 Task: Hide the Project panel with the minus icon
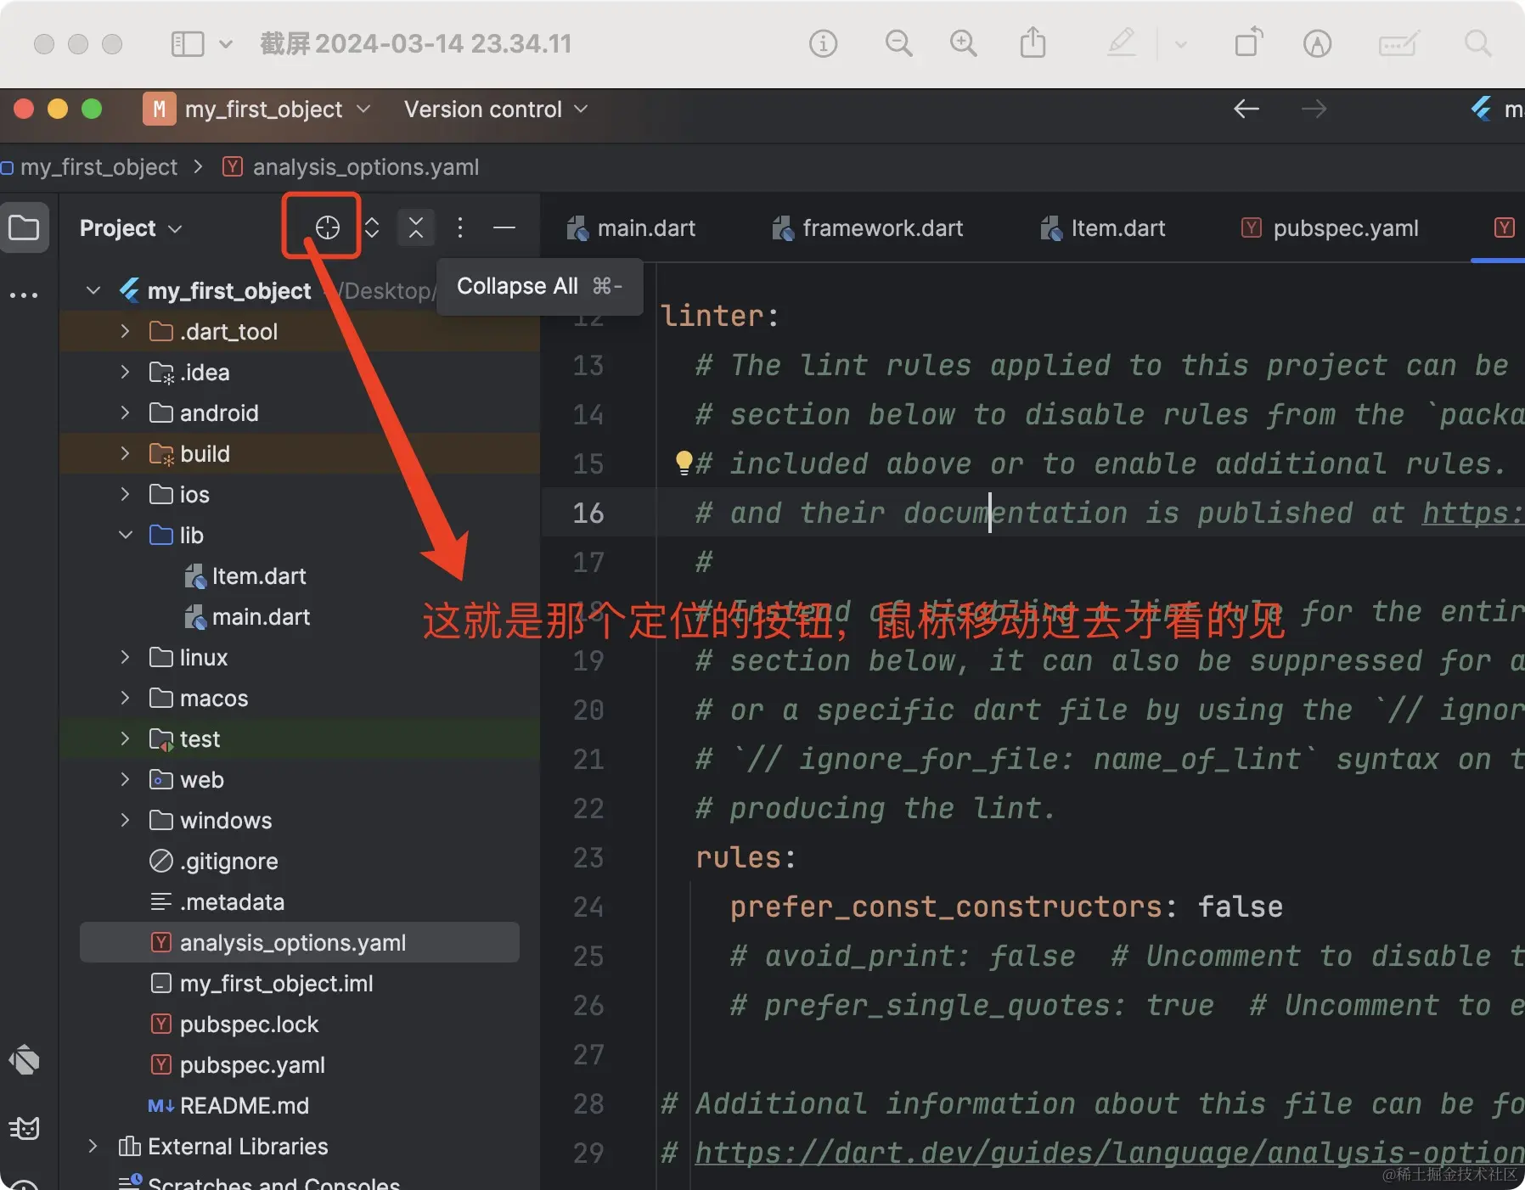(x=504, y=227)
